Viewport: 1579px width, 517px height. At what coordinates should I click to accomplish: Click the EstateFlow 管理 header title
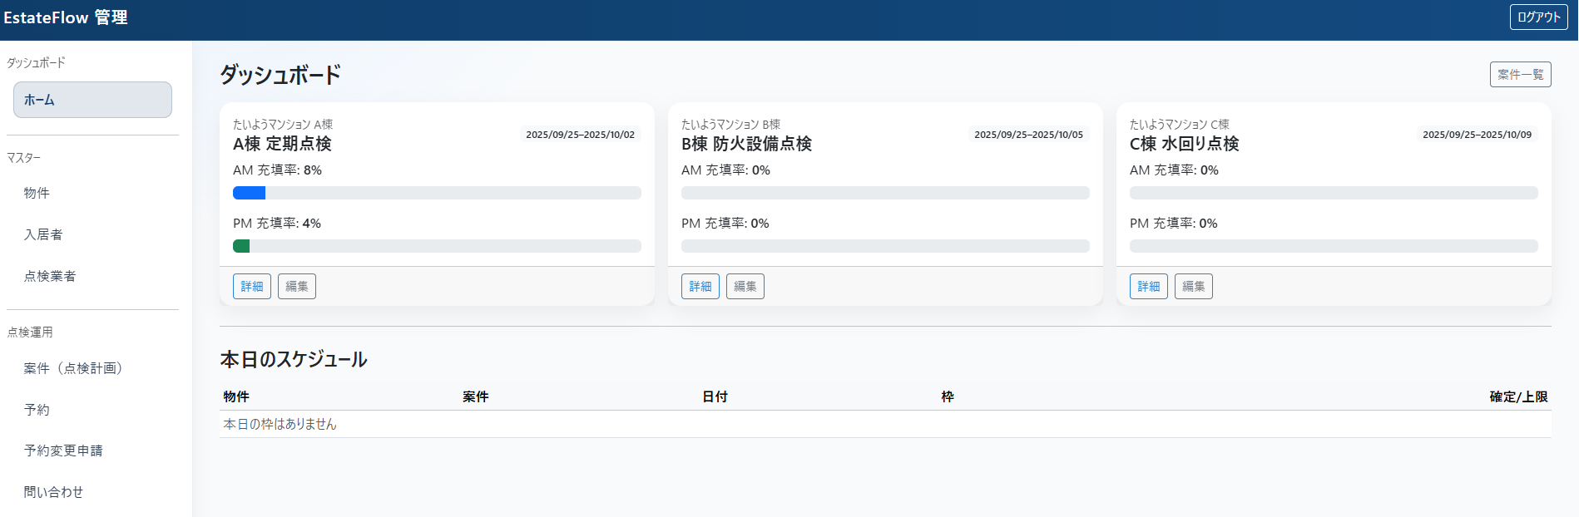(x=66, y=17)
